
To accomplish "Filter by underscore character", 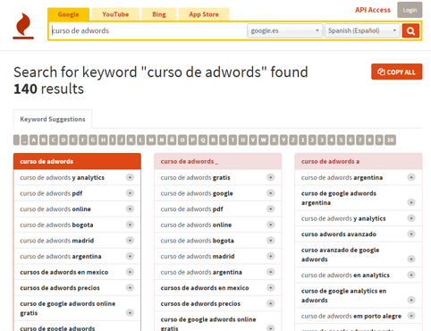I will coord(24,140).
